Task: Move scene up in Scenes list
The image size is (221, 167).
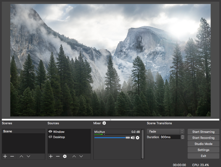Action: point(21,156)
